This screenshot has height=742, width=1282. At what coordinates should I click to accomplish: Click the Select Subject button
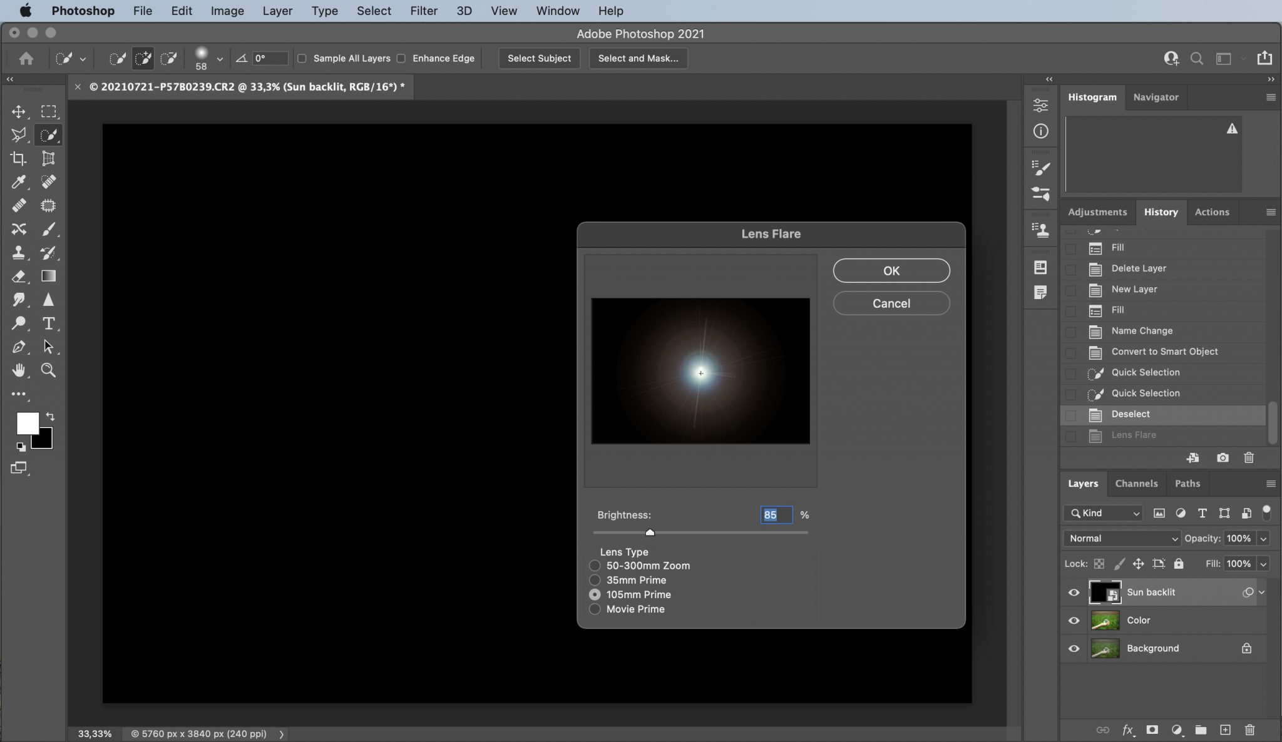click(538, 58)
